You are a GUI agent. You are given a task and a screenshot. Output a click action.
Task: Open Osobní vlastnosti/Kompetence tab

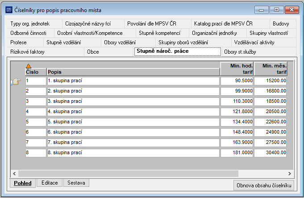point(95,33)
